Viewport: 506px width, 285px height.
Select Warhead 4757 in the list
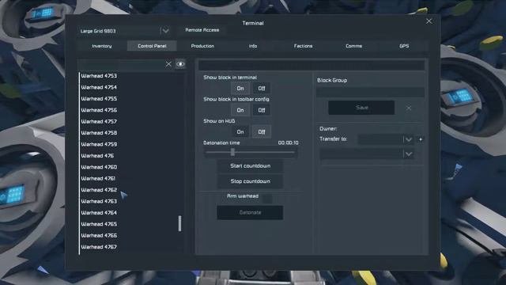(x=99, y=121)
